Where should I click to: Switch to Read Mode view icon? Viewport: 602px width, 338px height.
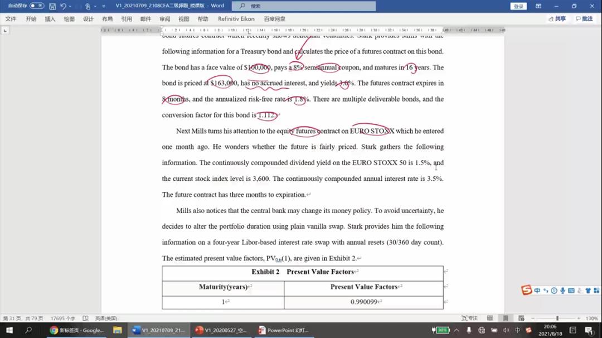(490, 318)
